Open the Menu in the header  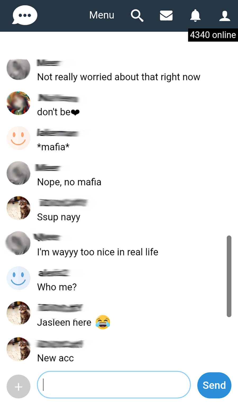tap(102, 15)
